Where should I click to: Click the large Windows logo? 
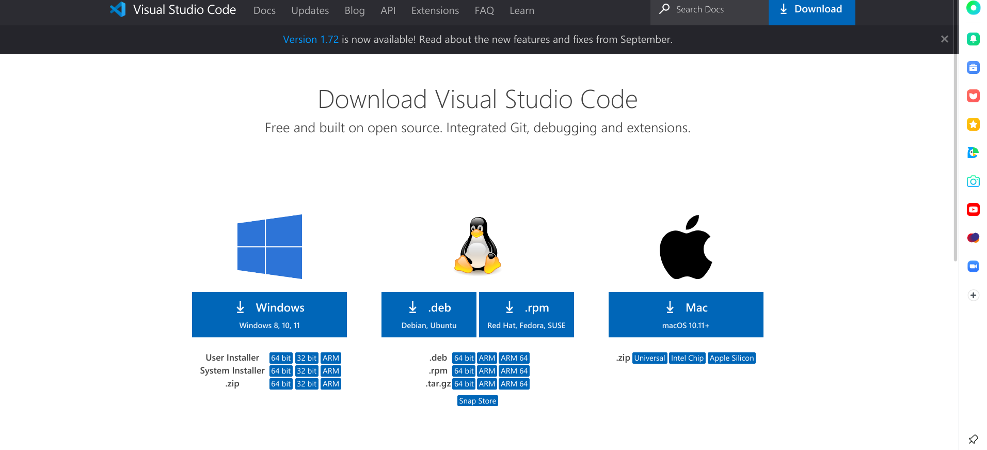pos(269,246)
